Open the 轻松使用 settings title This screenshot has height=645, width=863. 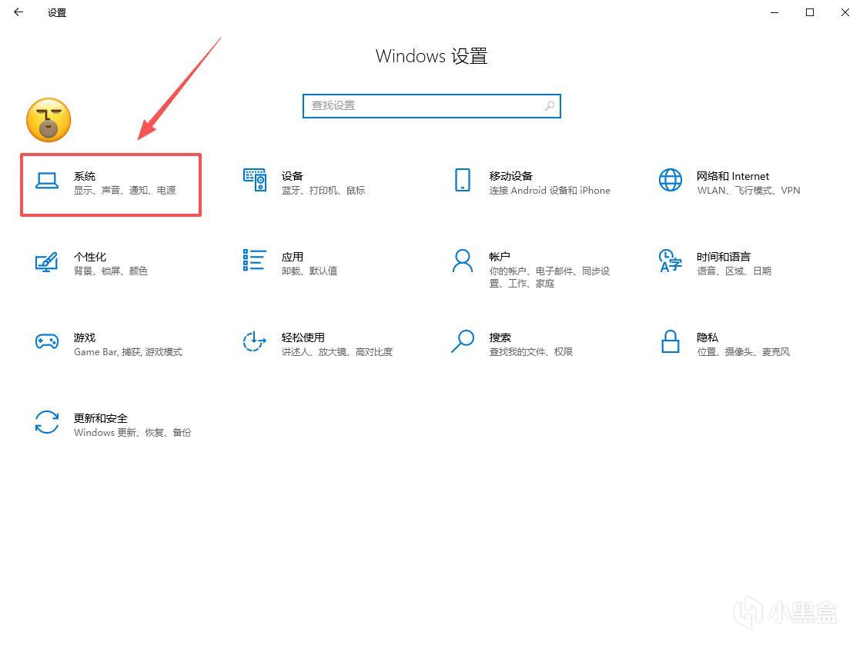point(303,337)
